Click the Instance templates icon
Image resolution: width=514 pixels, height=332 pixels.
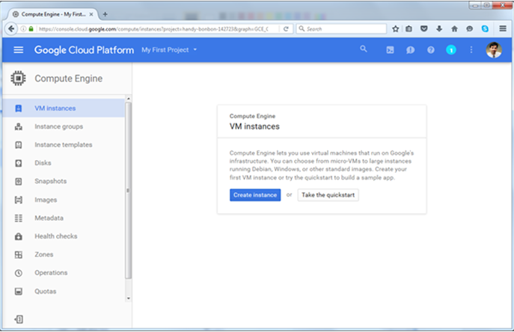click(x=19, y=145)
